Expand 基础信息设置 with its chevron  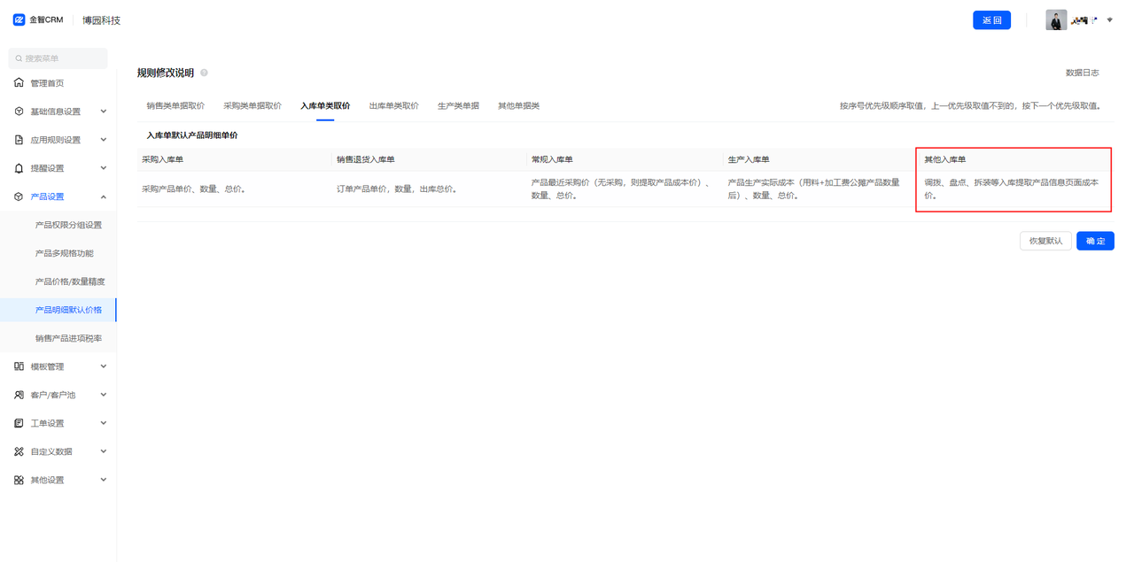click(104, 112)
